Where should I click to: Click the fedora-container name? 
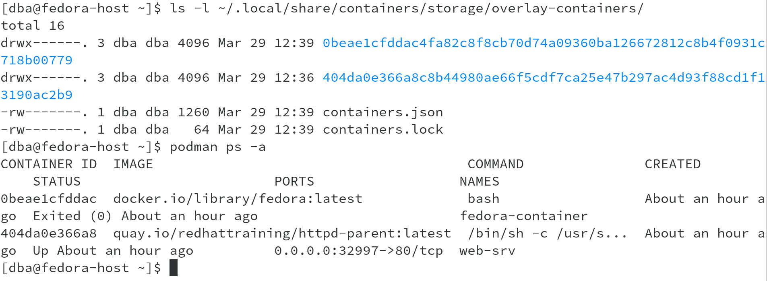pyautogui.click(x=523, y=216)
